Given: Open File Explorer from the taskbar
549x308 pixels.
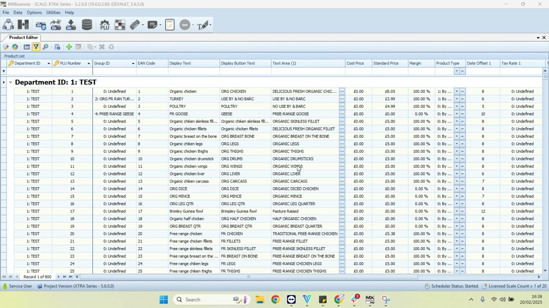Looking at the screenshot, I should click(x=259, y=300).
